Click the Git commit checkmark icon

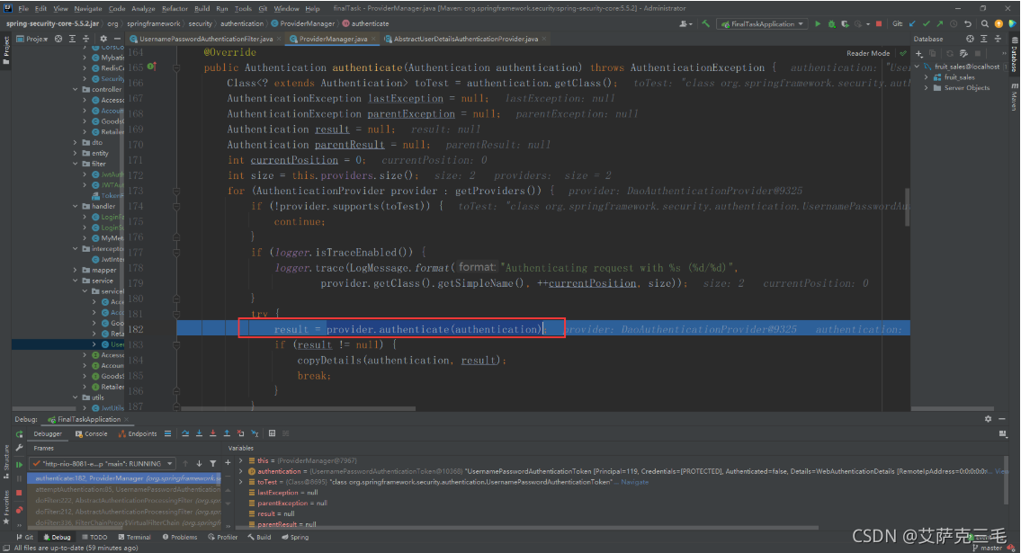click(x=926, y=24)
